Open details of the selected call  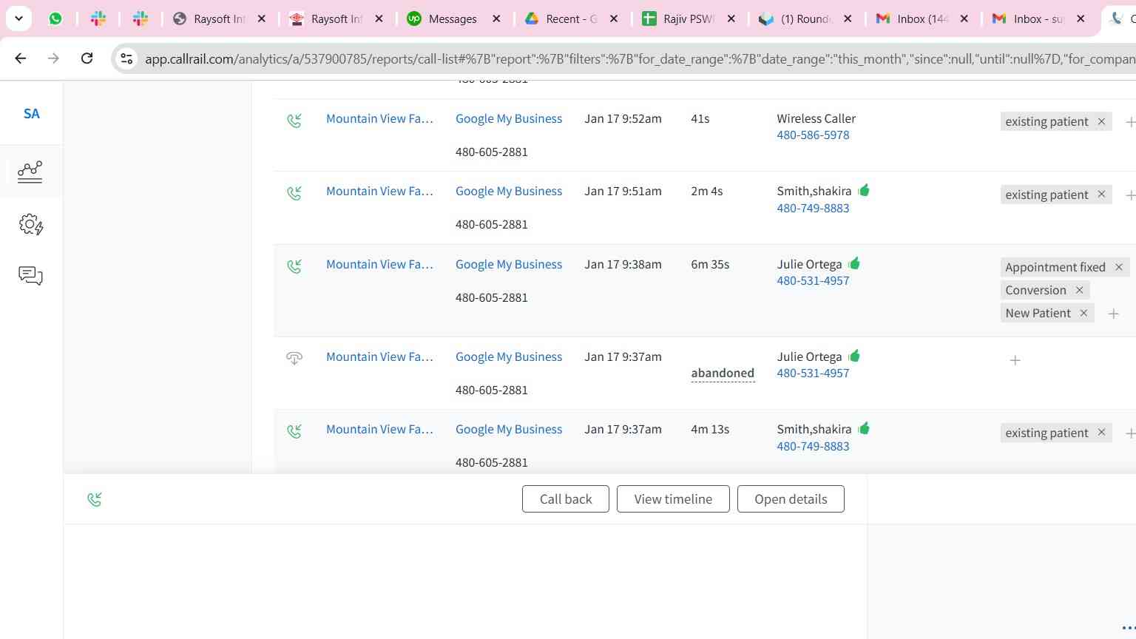(x=790, y=499)
